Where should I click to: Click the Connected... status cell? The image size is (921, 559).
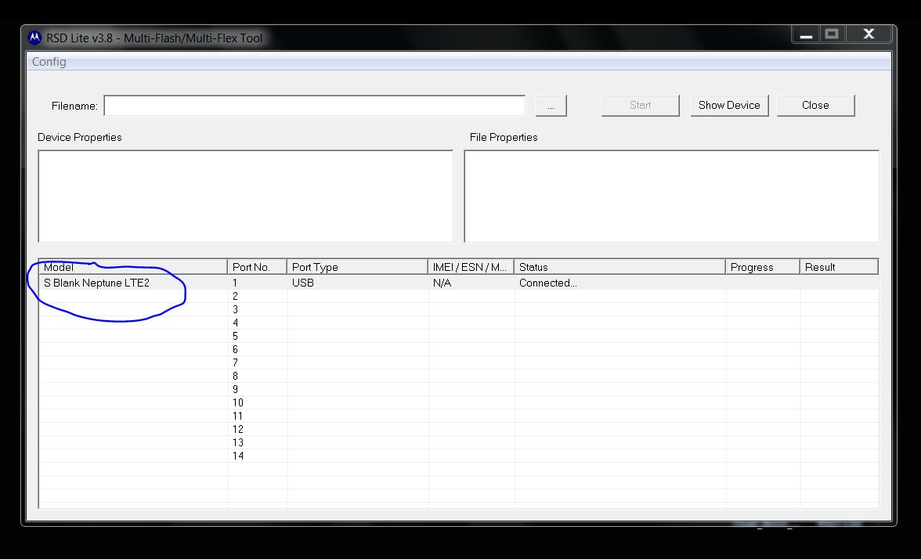620,283
